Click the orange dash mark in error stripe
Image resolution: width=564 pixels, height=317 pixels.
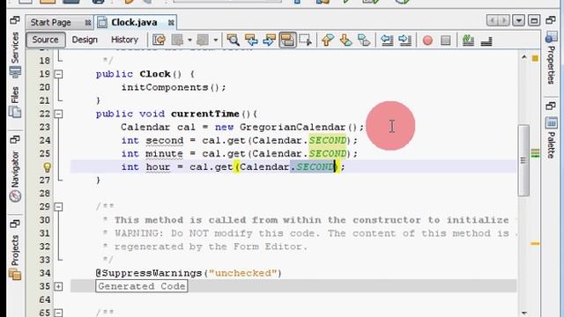(x=535, y=244)
